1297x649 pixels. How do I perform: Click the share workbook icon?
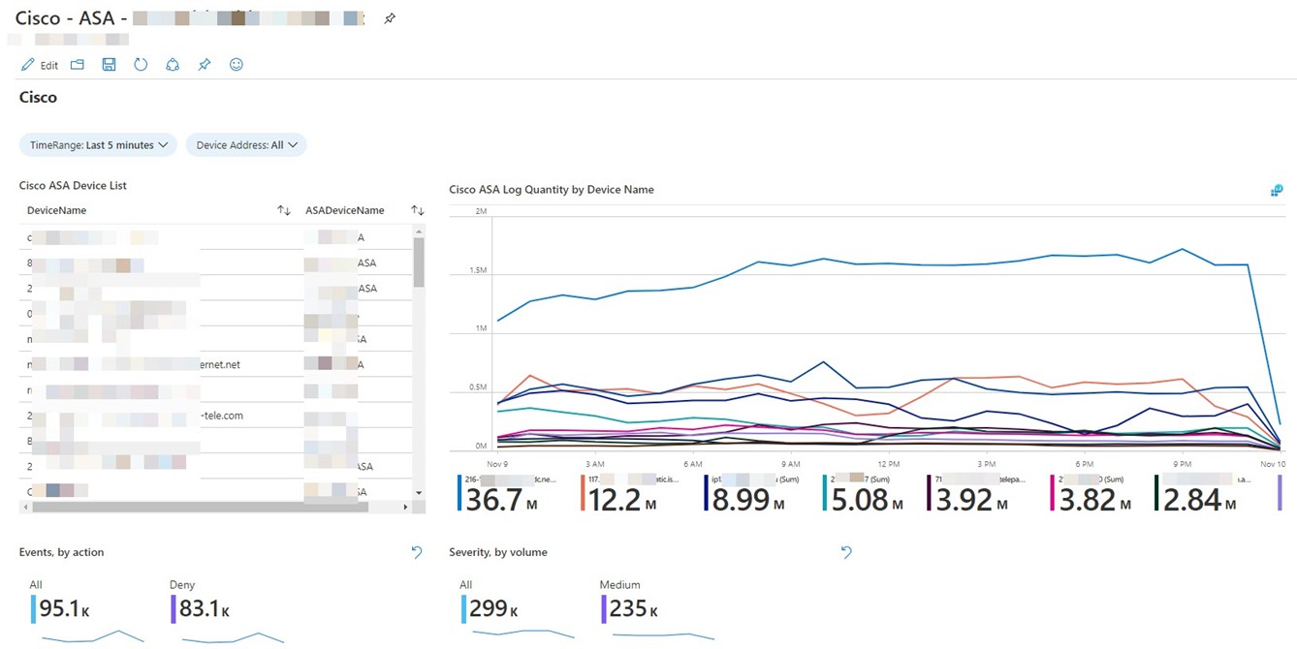point(173,65)
